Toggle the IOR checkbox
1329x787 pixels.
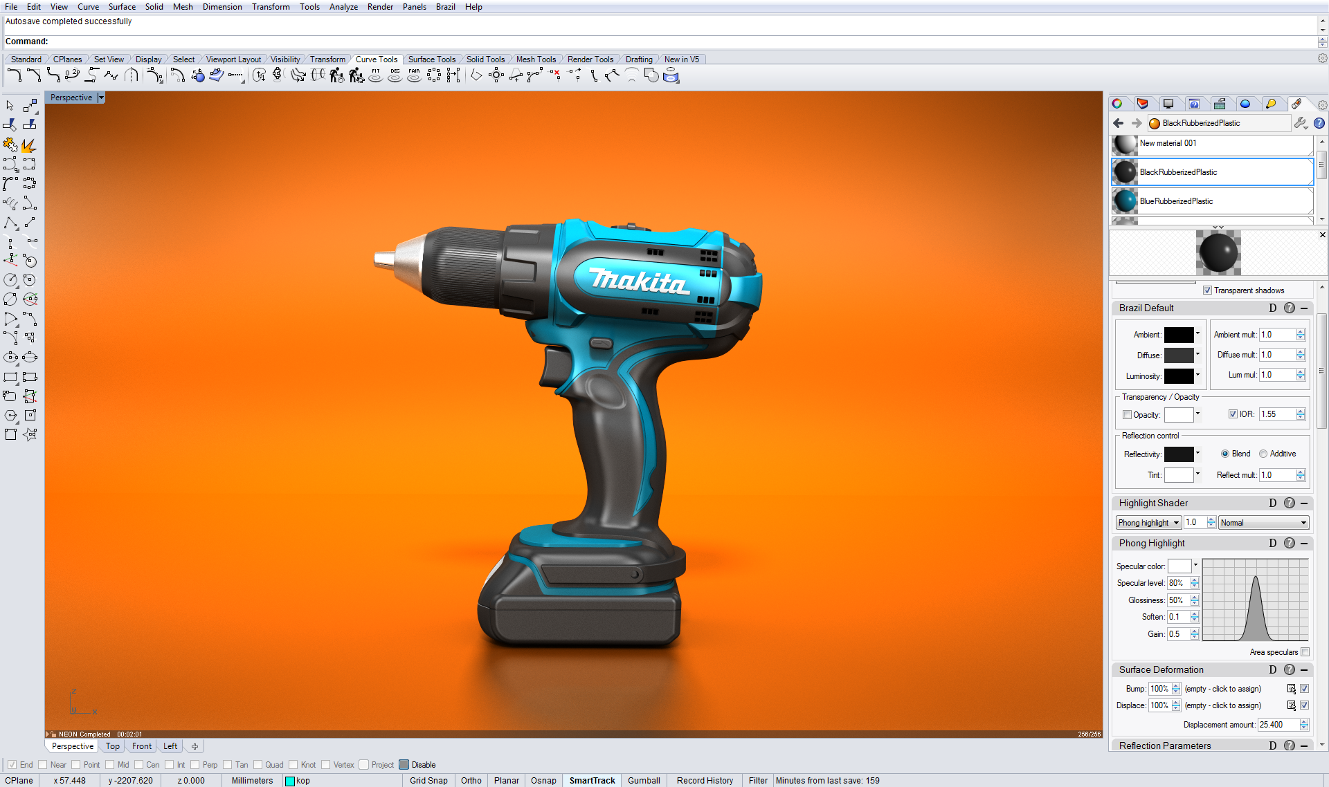[x=1233, y=414]
